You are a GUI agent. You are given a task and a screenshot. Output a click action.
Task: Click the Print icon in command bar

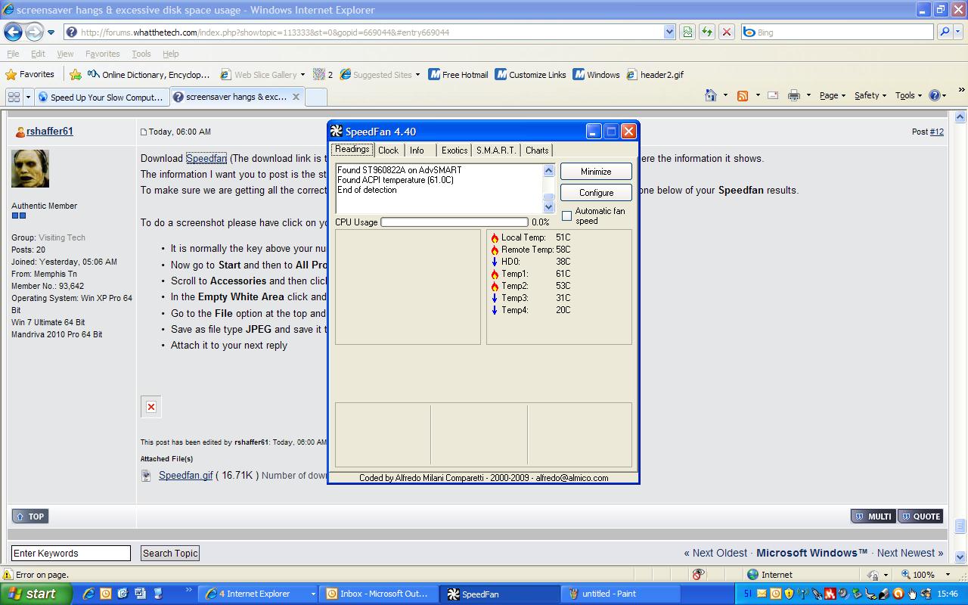pos(793,95)
